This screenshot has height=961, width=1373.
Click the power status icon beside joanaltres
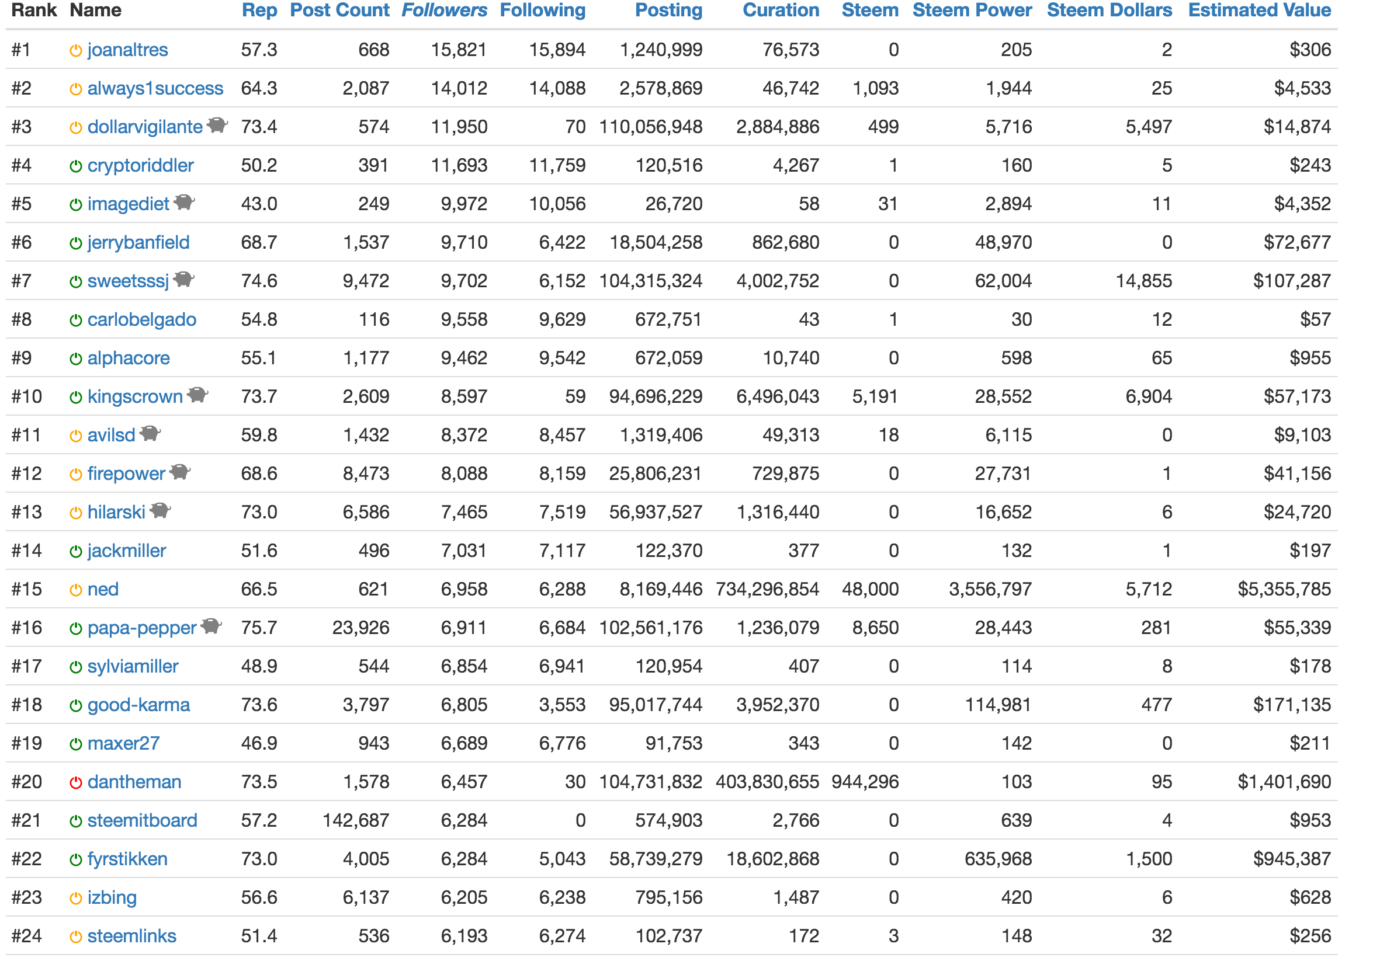[x=76, y=51]
